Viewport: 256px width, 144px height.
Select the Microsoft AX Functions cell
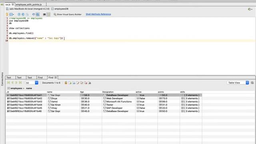(119, 102)
